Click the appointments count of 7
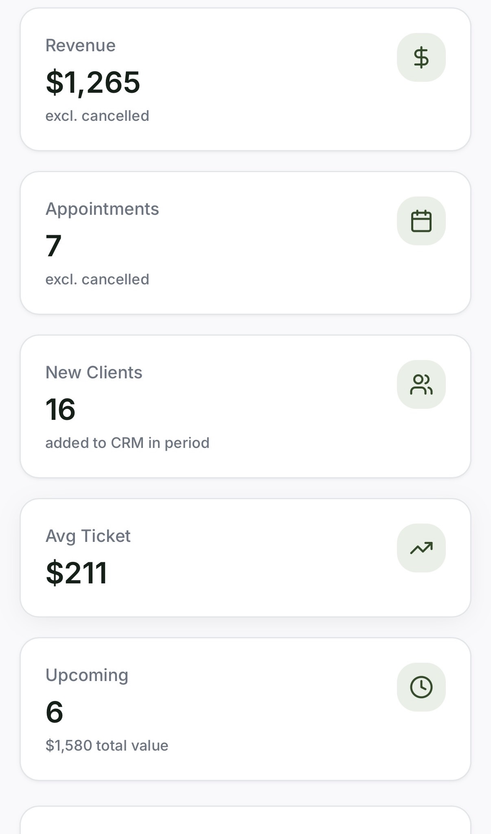The height and width of the screenshot is (834, 491). 54,246
